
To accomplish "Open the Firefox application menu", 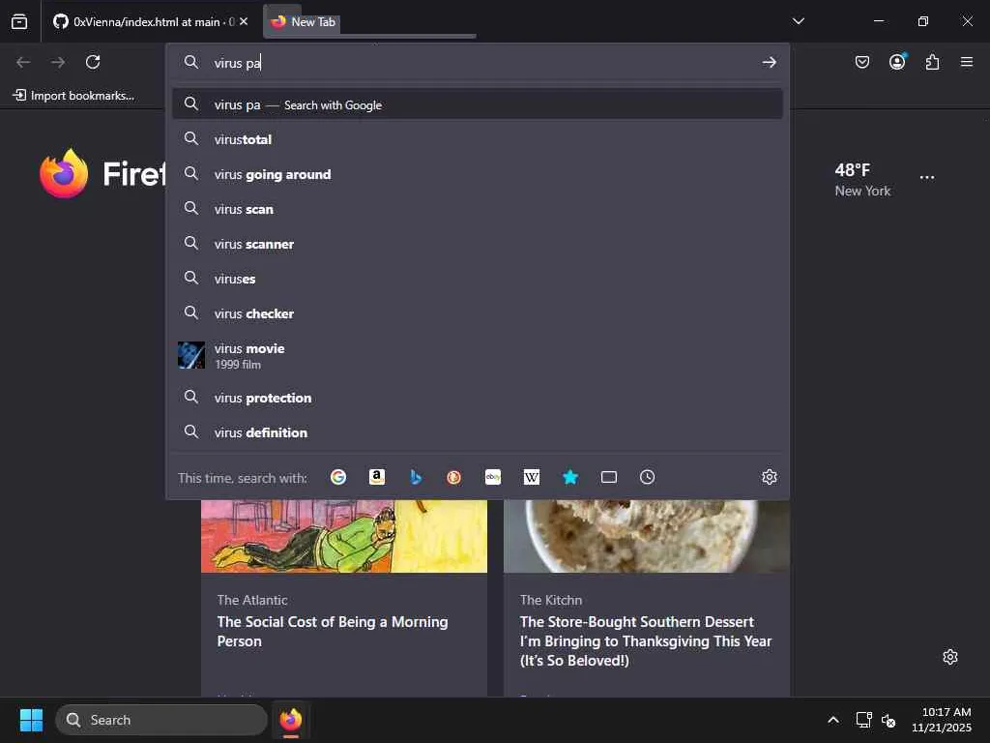I will pos(967,62).
